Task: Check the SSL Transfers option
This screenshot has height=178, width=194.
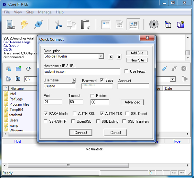Action: 124,121
